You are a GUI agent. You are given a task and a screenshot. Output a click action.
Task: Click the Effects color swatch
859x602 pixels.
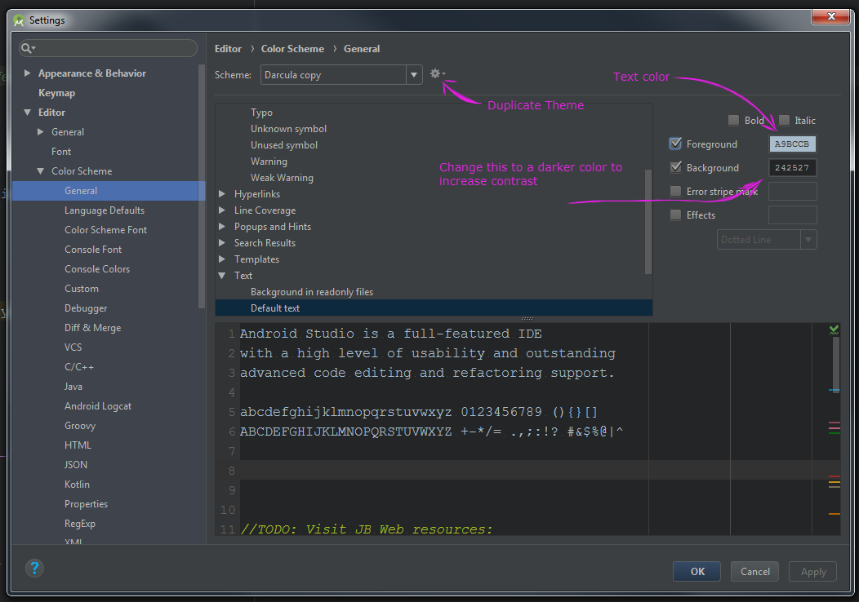792,215
